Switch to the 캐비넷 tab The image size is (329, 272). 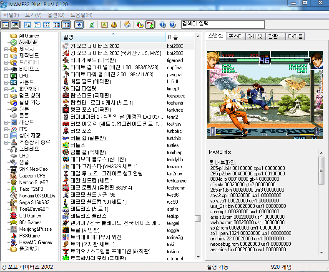(x=255, y=37)
